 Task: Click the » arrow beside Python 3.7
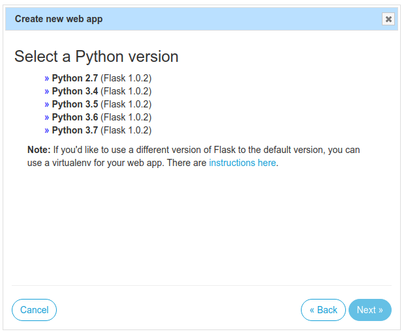click(x=47, y=130)
